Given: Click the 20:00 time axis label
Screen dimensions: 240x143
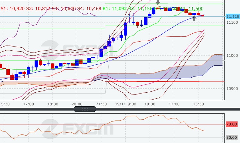Looking at the screenshot, I should pyautogui.click(x=77, y=104).
